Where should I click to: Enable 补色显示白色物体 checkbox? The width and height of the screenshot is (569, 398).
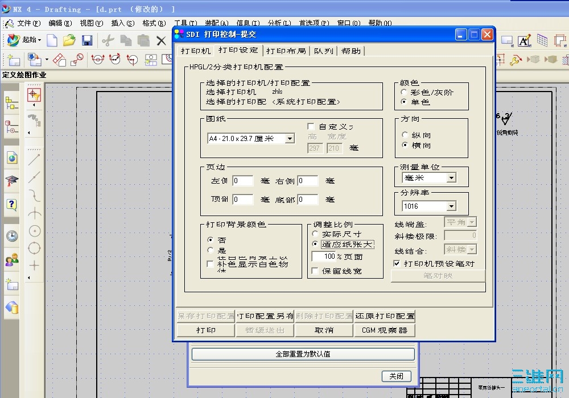(x=210, y=264)
